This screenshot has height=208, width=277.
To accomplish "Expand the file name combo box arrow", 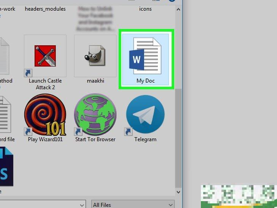I will [80, 205].
